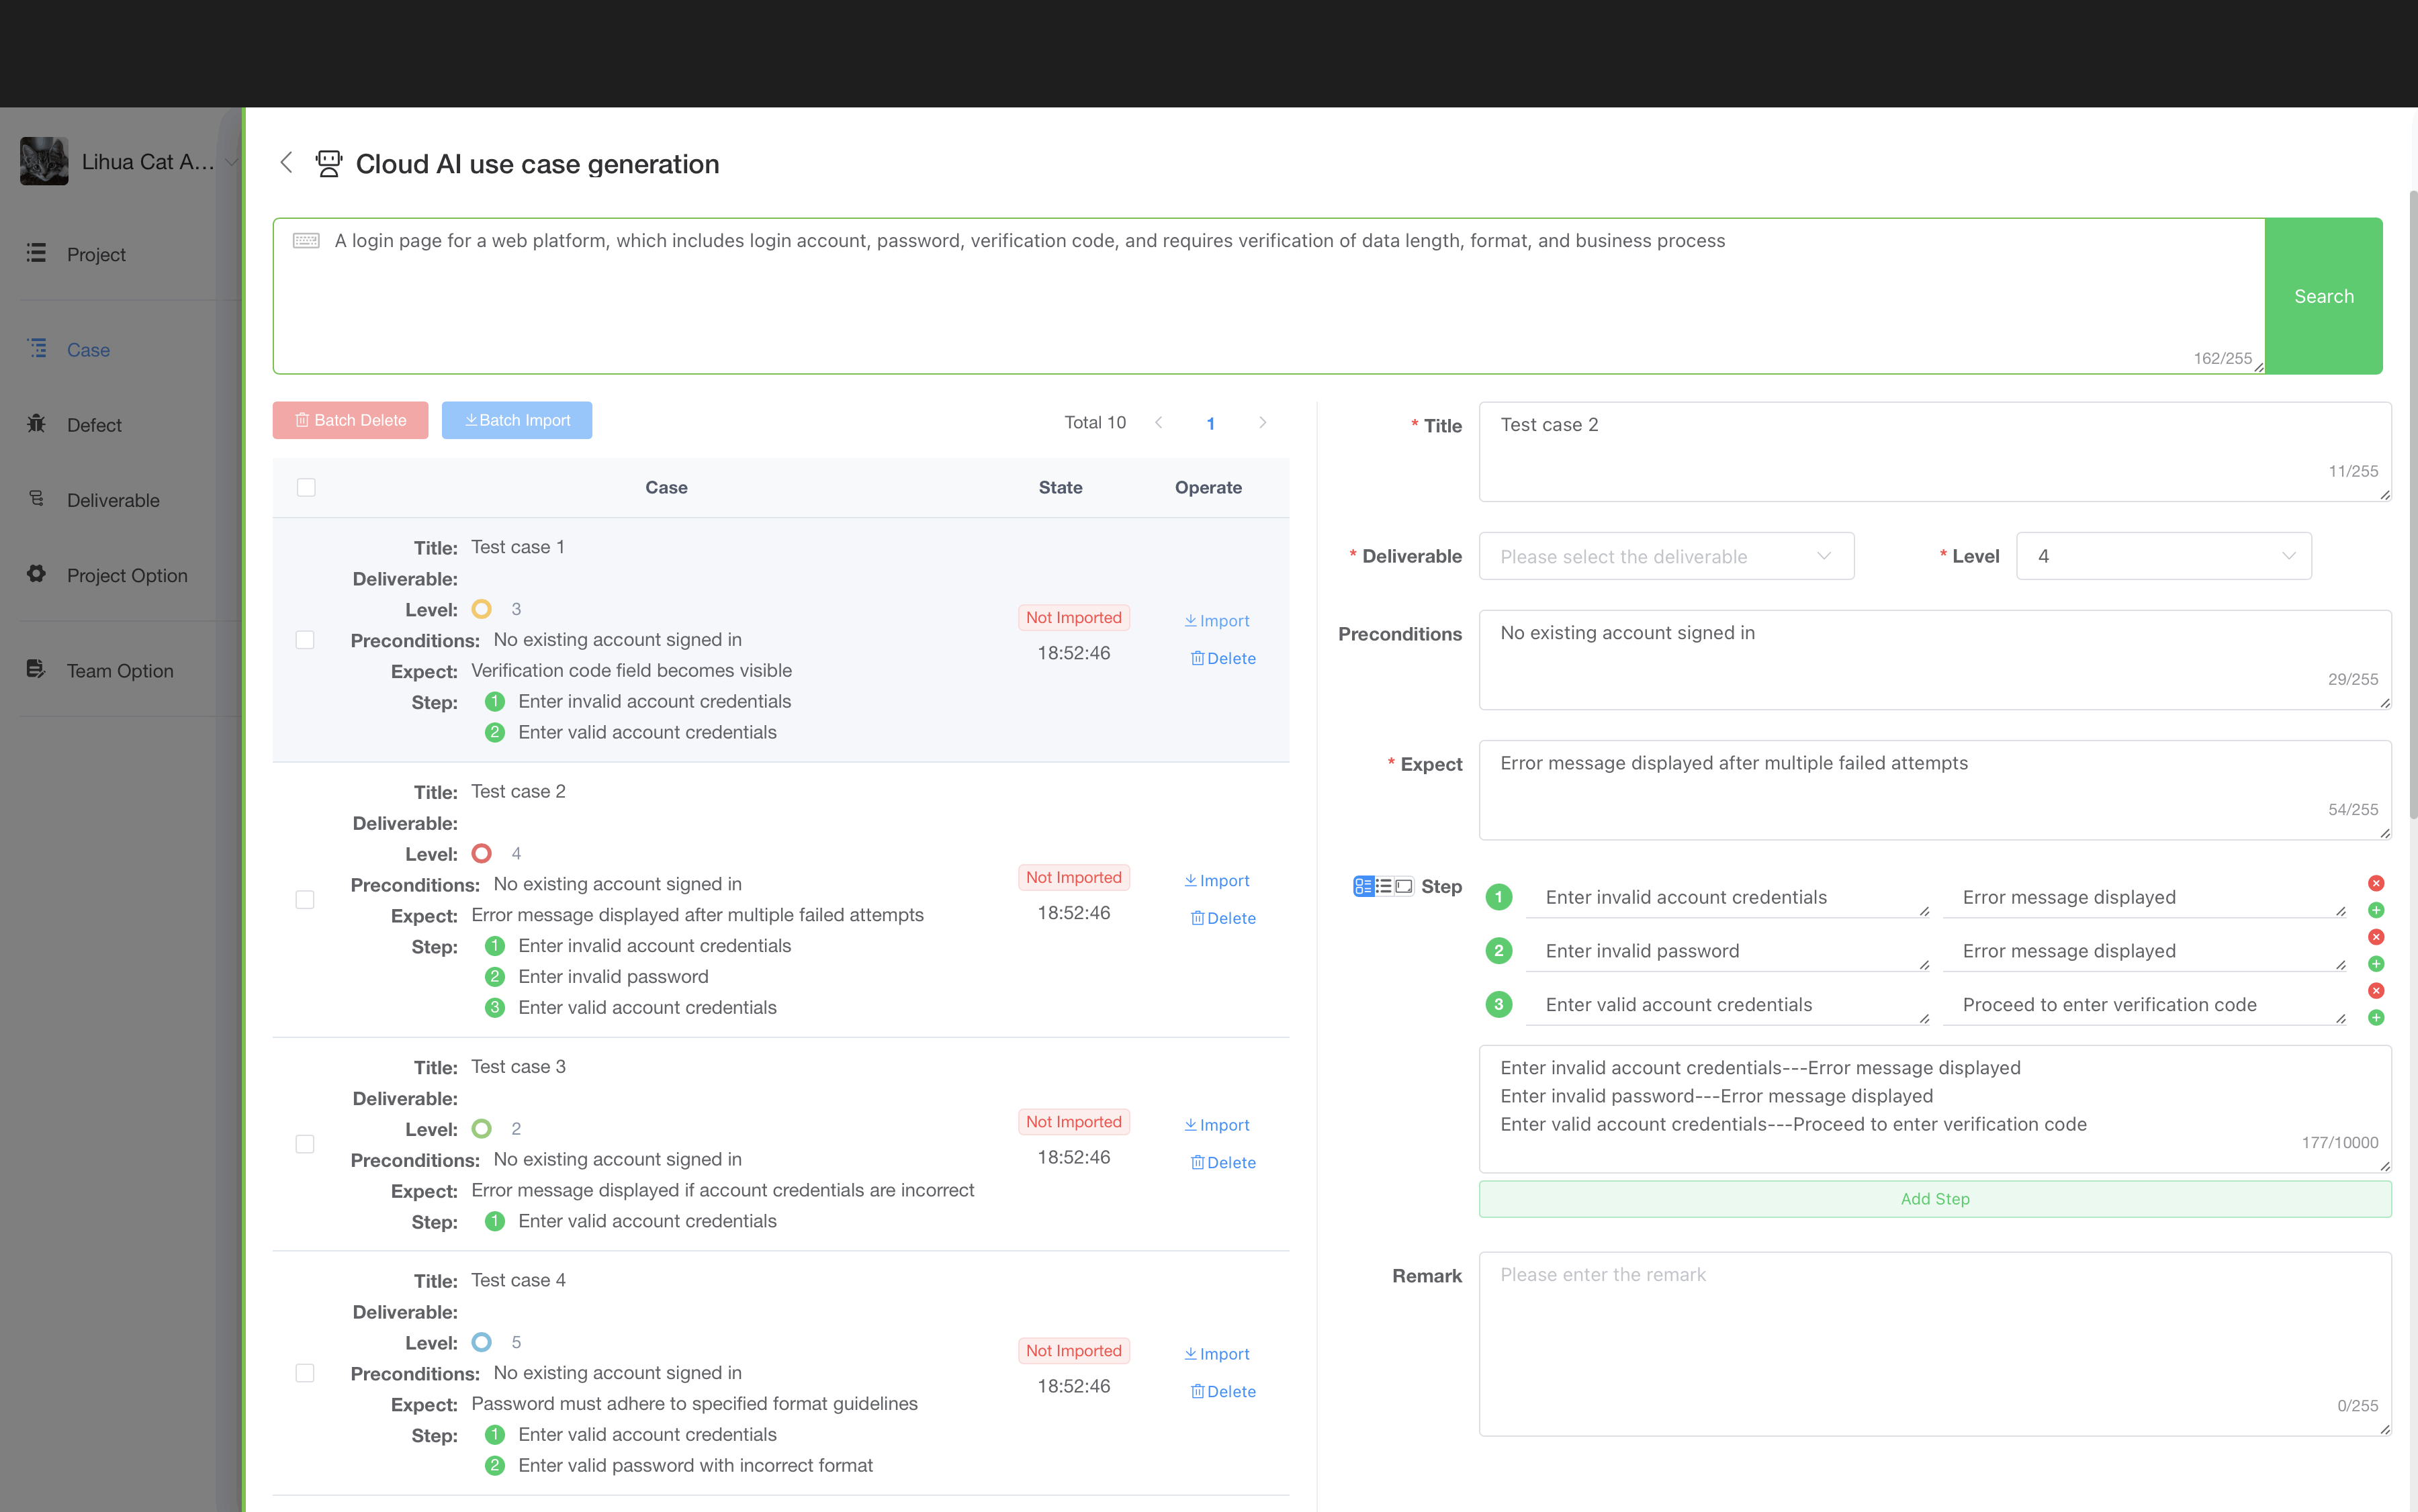Image resolution: width=2418 pixels, height=1512 pixels.
Task: Go to next page of case list
Action: pyautogui.click(x=1263, y=423)
